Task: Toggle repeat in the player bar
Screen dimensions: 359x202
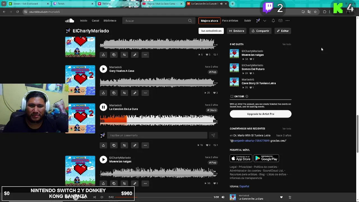Action: coord(102,197)
